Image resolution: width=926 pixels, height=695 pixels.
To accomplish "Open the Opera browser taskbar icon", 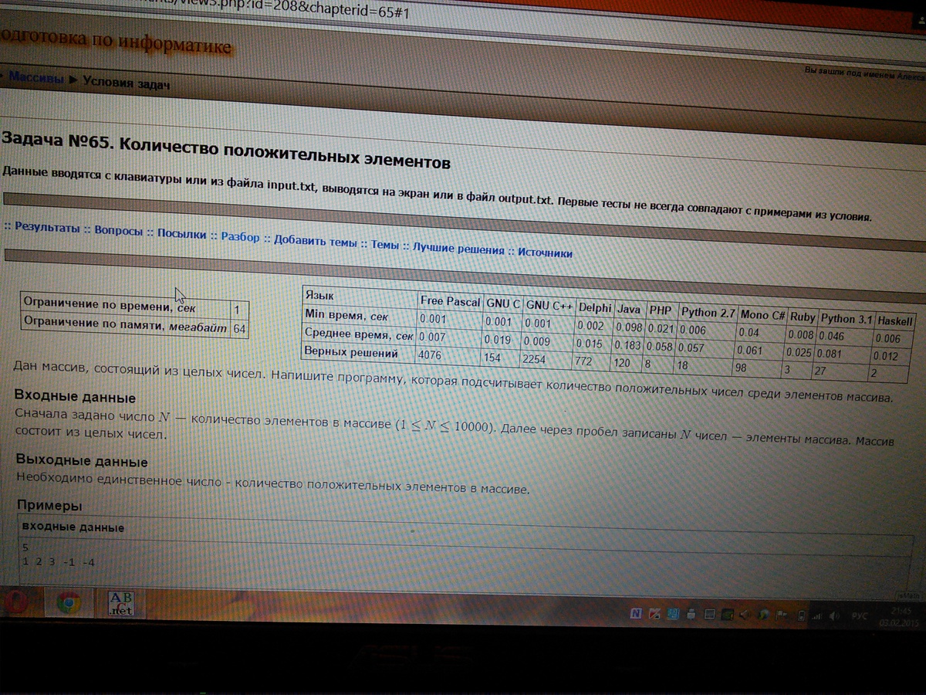I will coord(17,602).
